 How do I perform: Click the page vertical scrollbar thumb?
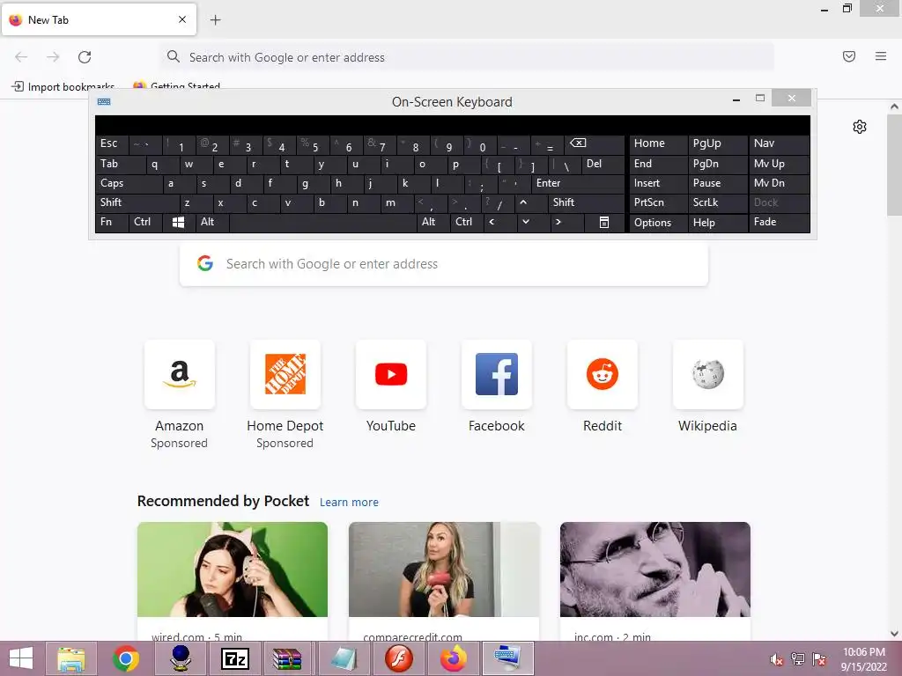coord(894,165)
